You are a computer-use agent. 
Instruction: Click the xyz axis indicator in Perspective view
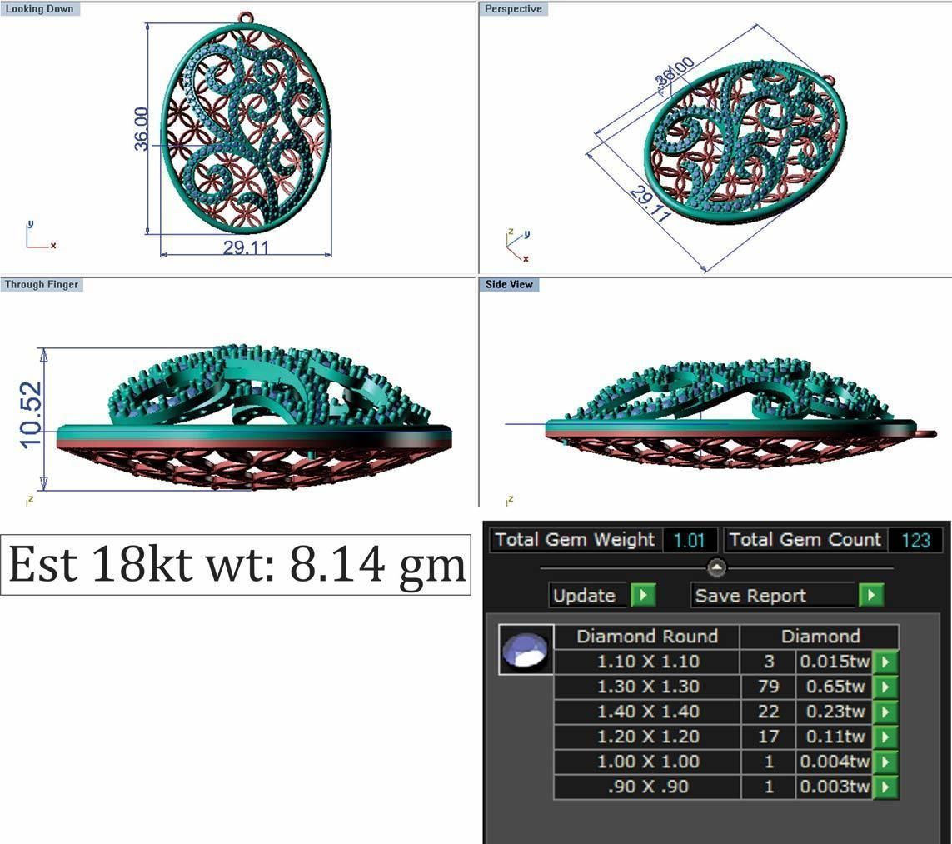(x=519, y=245)
